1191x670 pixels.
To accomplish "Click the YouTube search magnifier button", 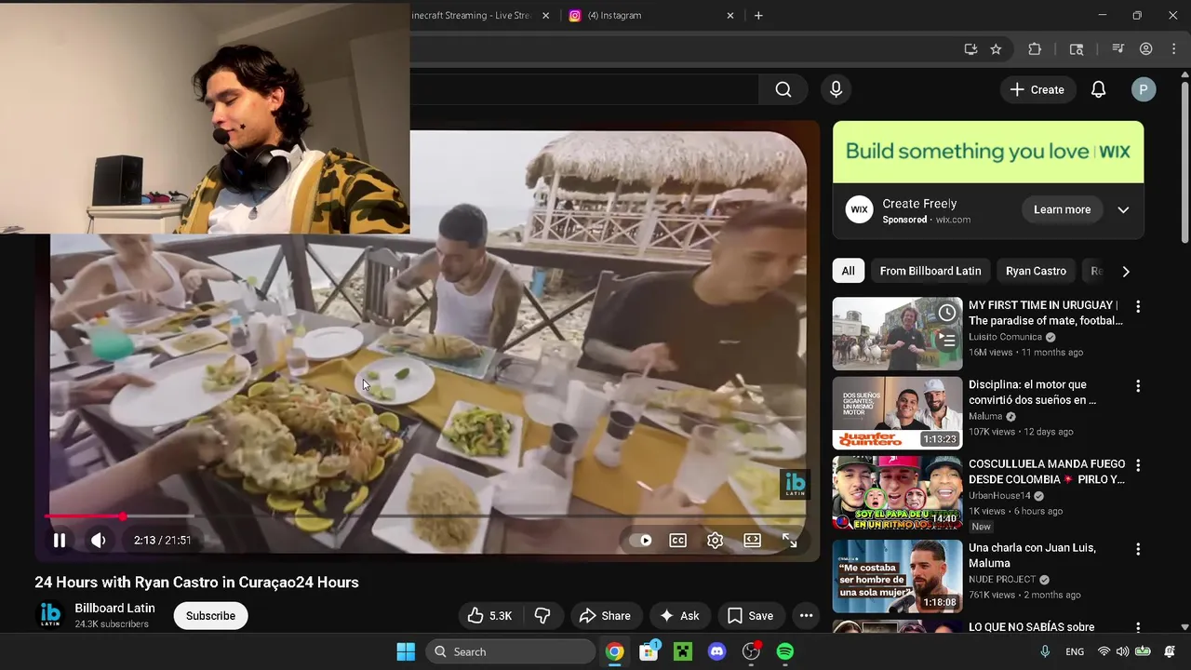I will click(x=783, y=89).
